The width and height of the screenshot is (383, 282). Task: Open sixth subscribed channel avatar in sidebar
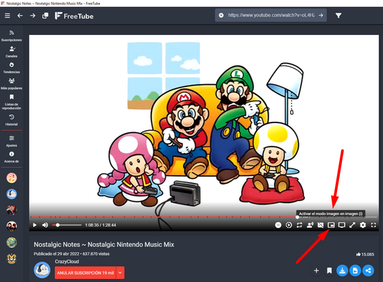click(x=12, y=259)
